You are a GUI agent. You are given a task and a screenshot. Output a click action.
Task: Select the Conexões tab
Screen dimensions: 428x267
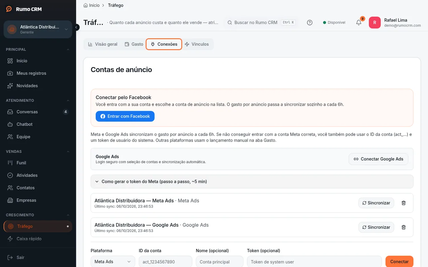[x=164, y=44]
